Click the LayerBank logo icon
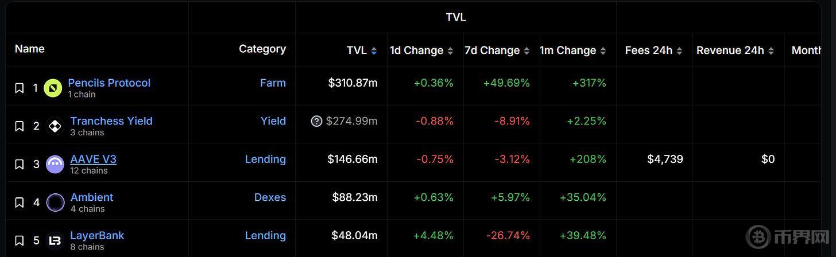This screenshot has height=257, width=836. click(55, 241)
